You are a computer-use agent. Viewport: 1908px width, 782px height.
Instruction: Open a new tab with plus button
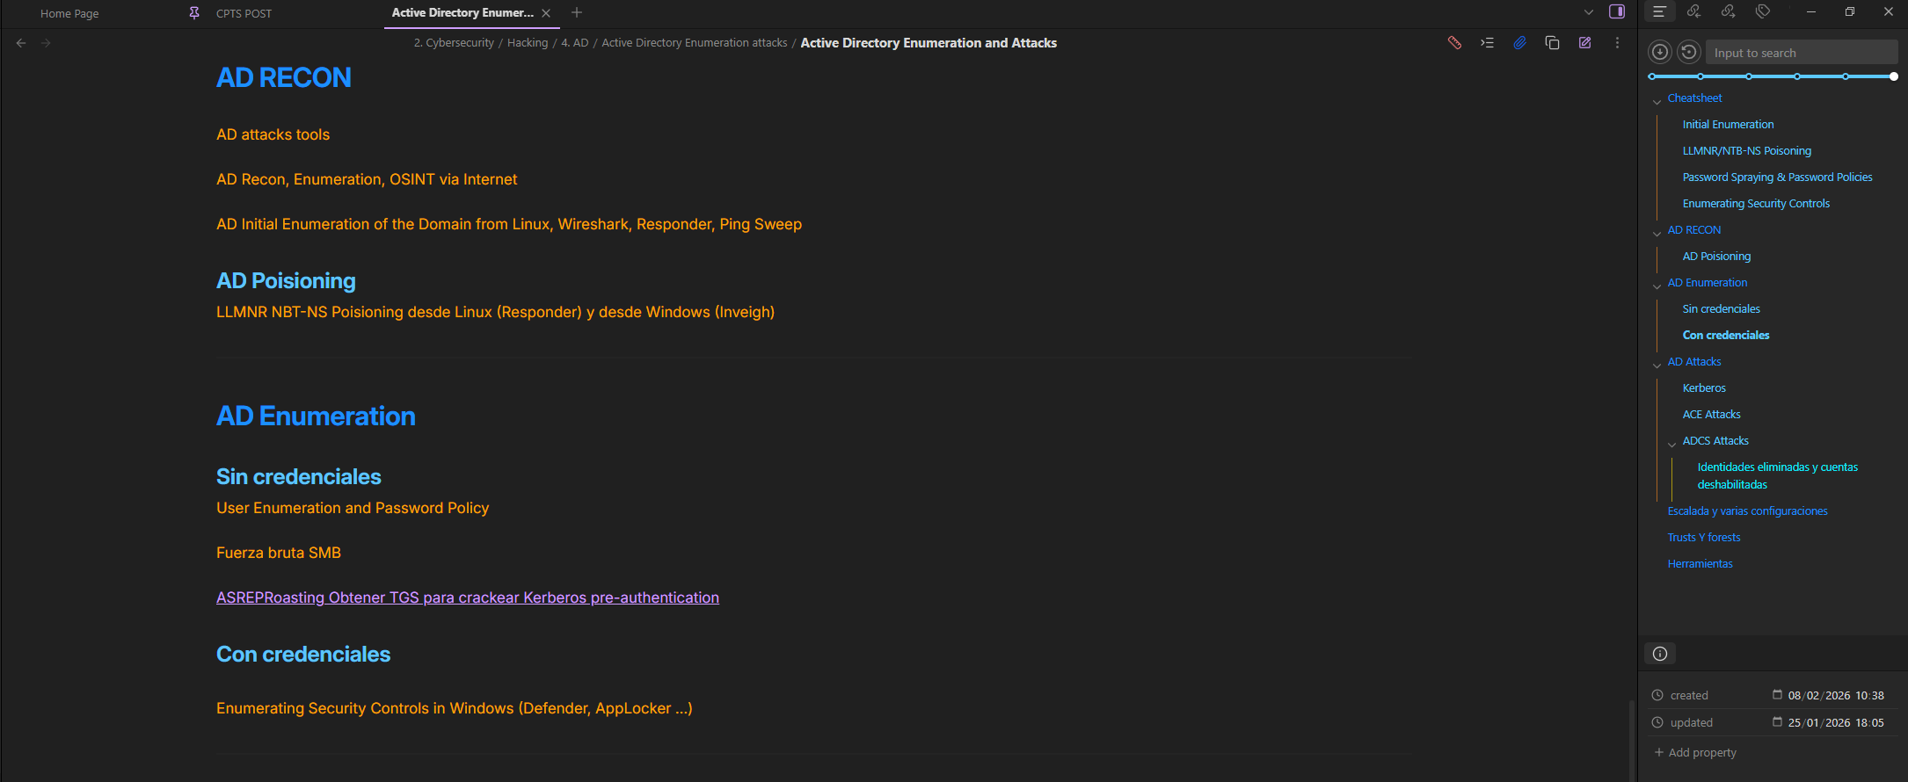[577, 12]
